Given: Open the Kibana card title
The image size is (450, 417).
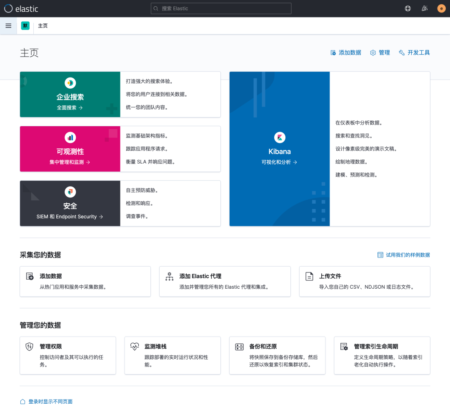Looking at the screenshot, I should click(x=280, y=152).
